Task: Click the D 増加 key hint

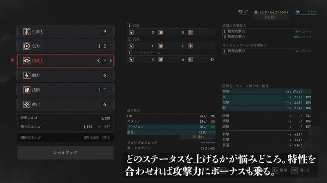Action: pos(280,170)
